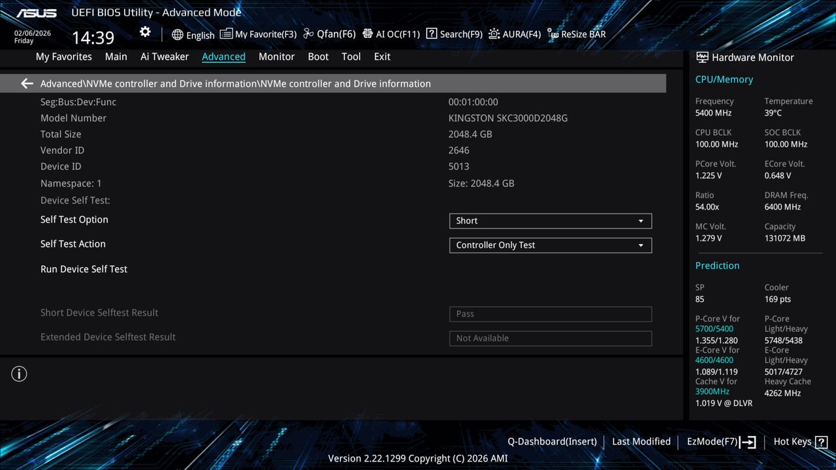
Task: Open Q-Dashboard view
Action: tap(552, 441)
